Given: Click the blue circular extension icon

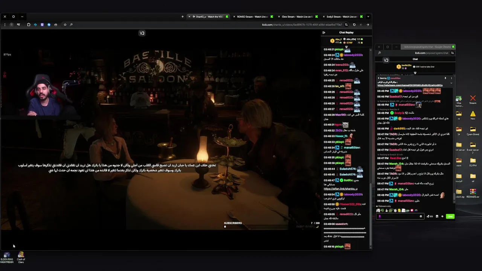Looking at the screenshot, I should (49, 24).
